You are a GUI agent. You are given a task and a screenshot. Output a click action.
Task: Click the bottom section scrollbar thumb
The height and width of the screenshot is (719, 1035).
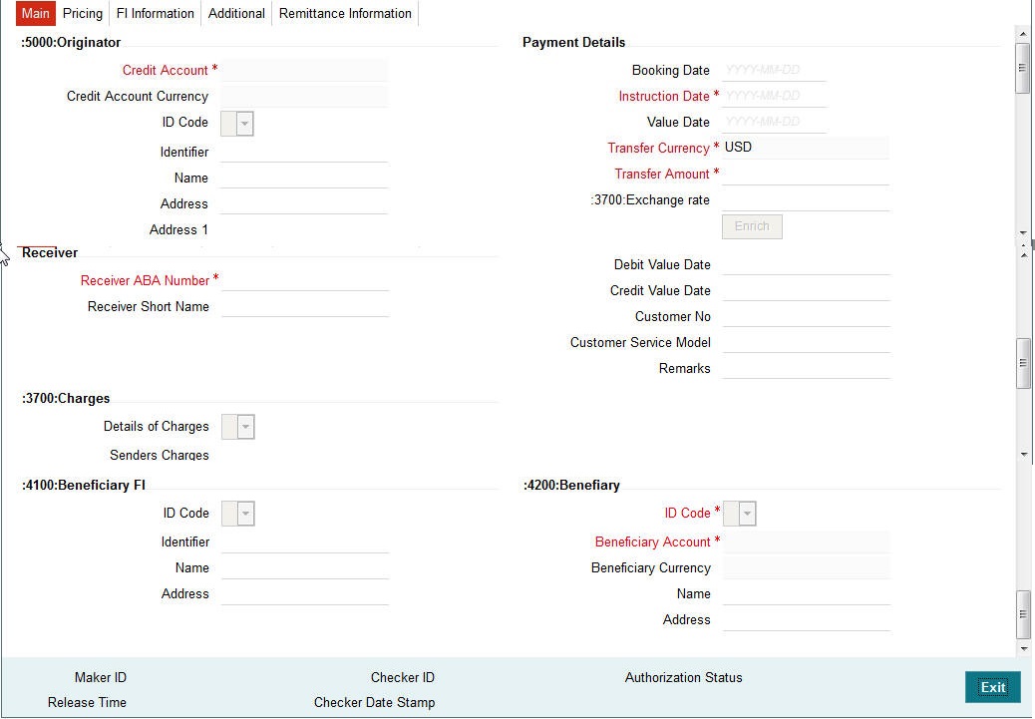(1023, 614)
